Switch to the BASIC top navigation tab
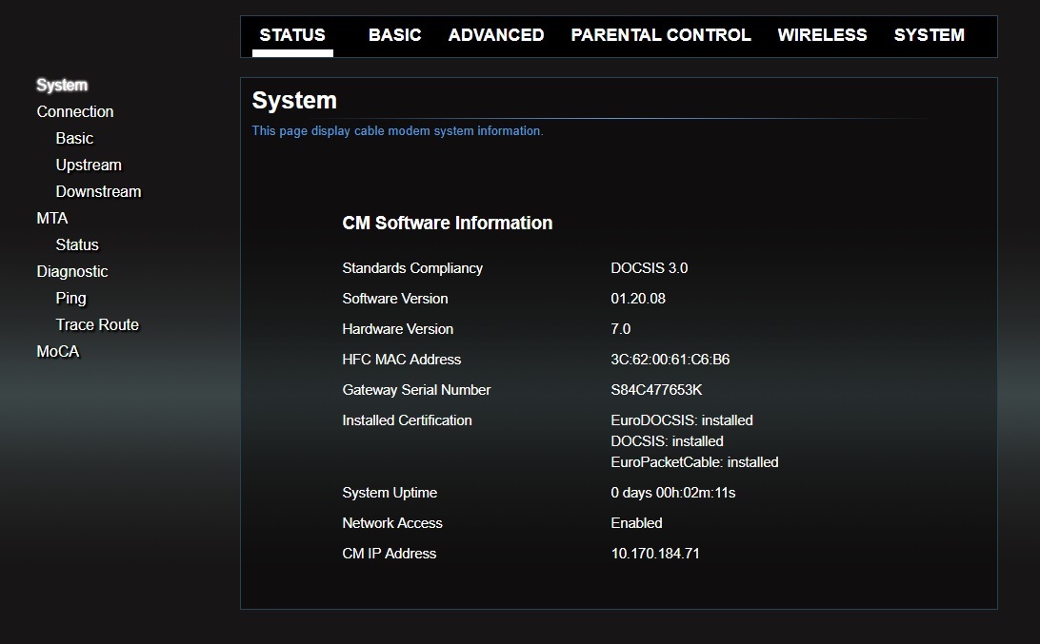The image size is (1040, 644). tap(394, 35)
